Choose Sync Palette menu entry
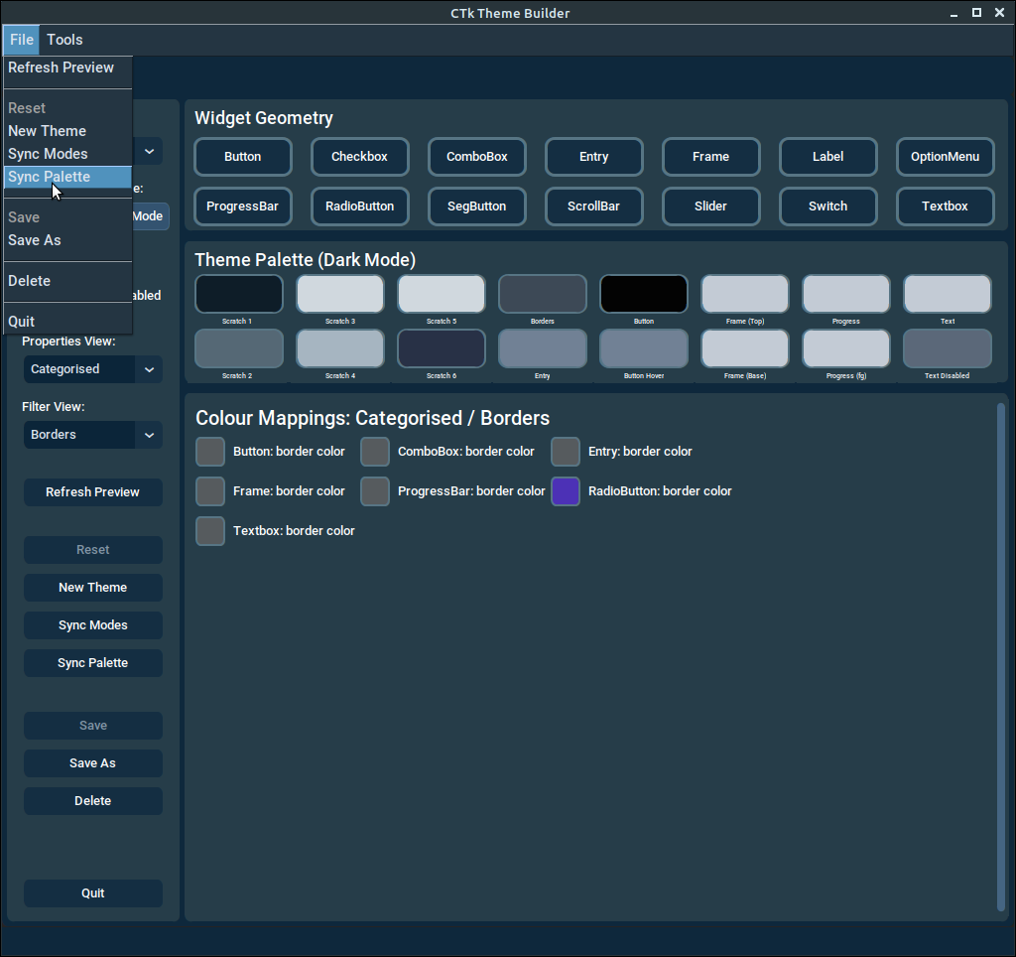The image size is (1016, 957). 68,177
